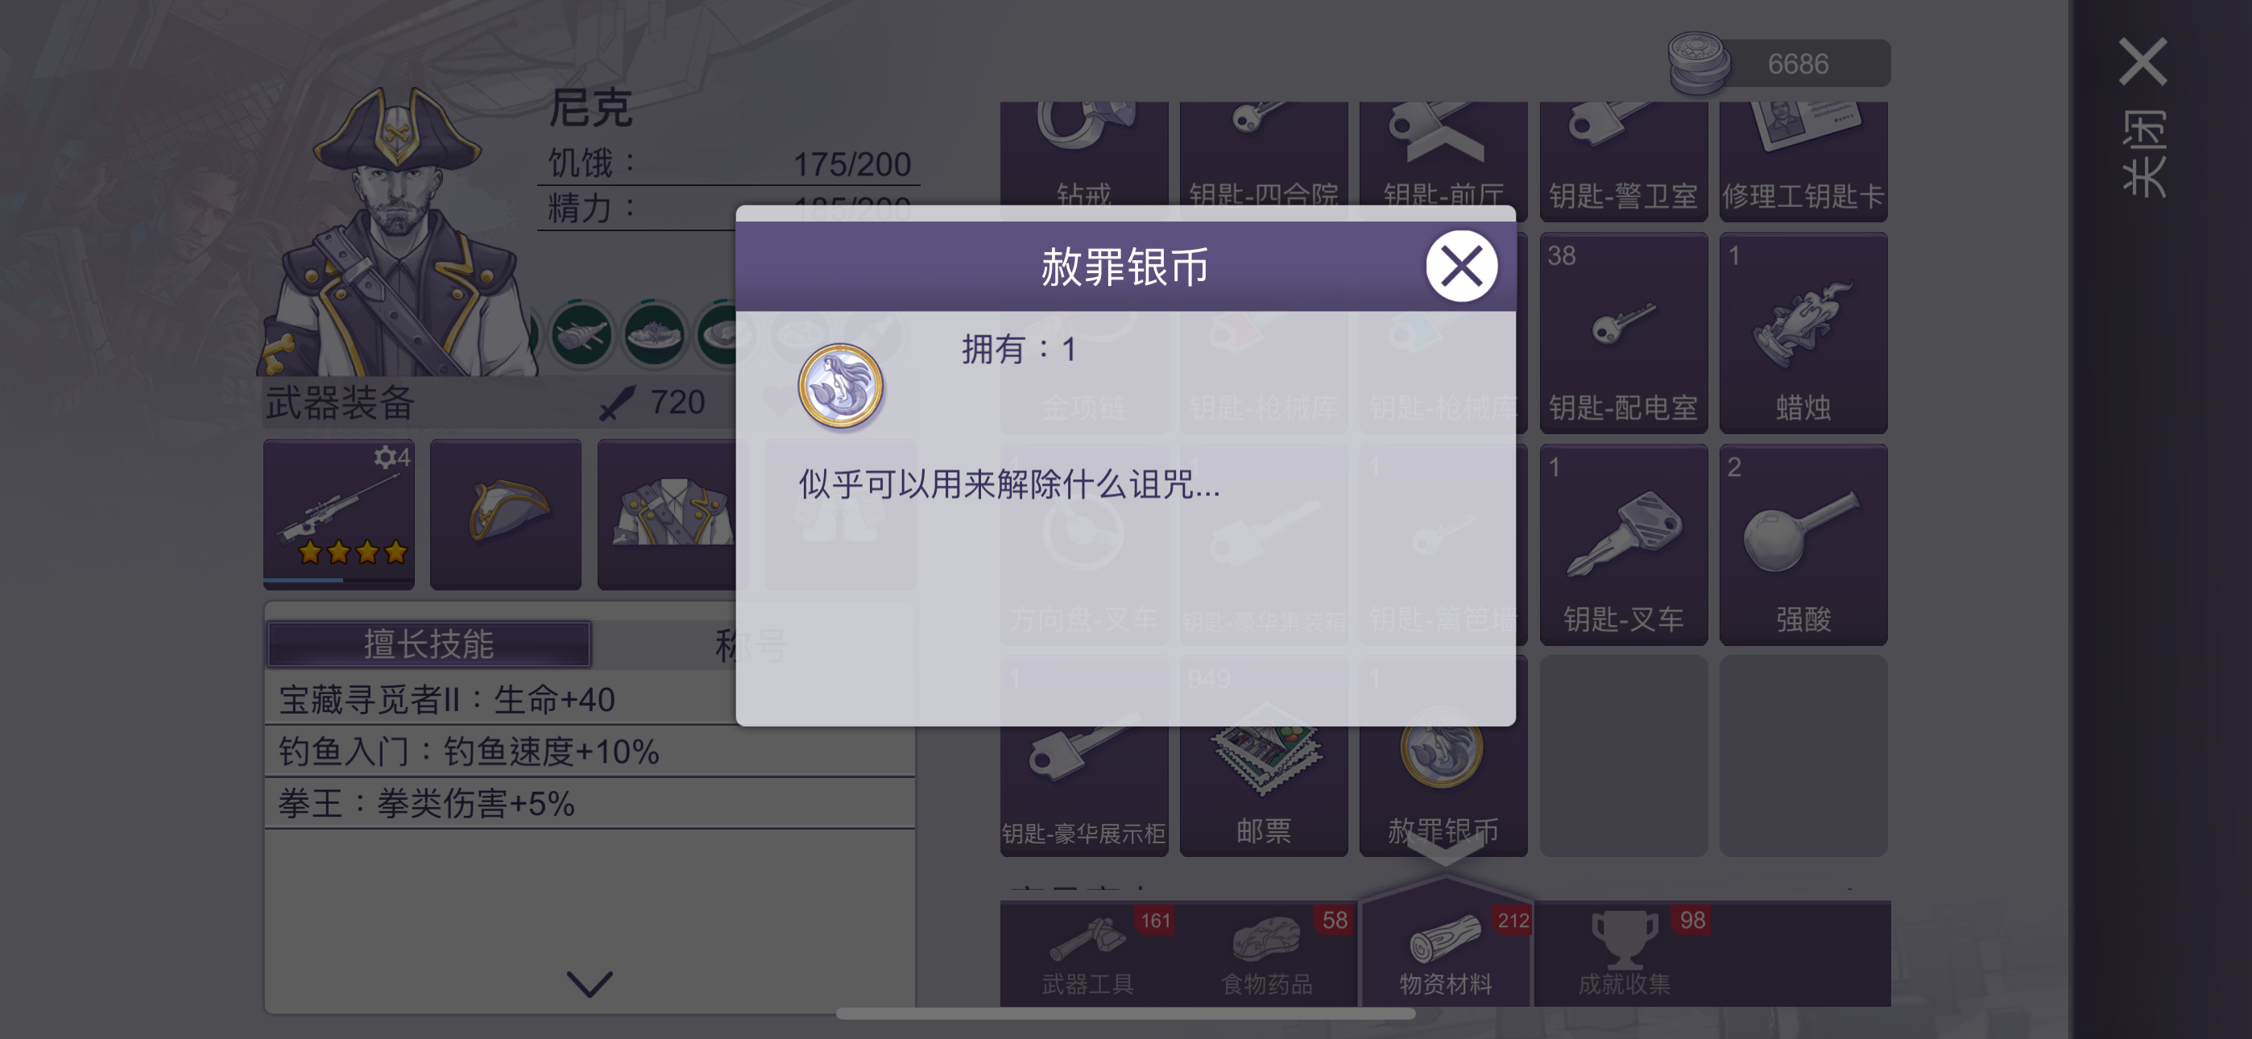This screenshot has height=1039, width=2252.
Task: Select the 钥匙-配电室 key item
Action: point(1624,333)
